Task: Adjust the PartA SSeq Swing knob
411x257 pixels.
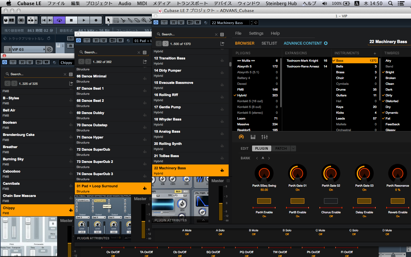Action: tap(264, 173)
